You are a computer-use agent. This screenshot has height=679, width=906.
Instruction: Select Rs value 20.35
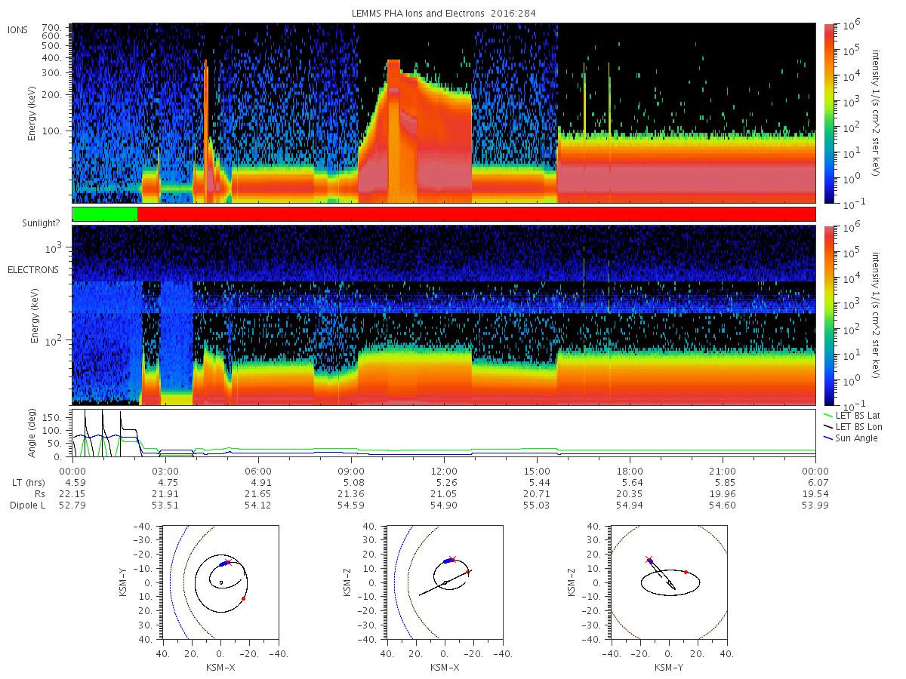click(630, 494)
